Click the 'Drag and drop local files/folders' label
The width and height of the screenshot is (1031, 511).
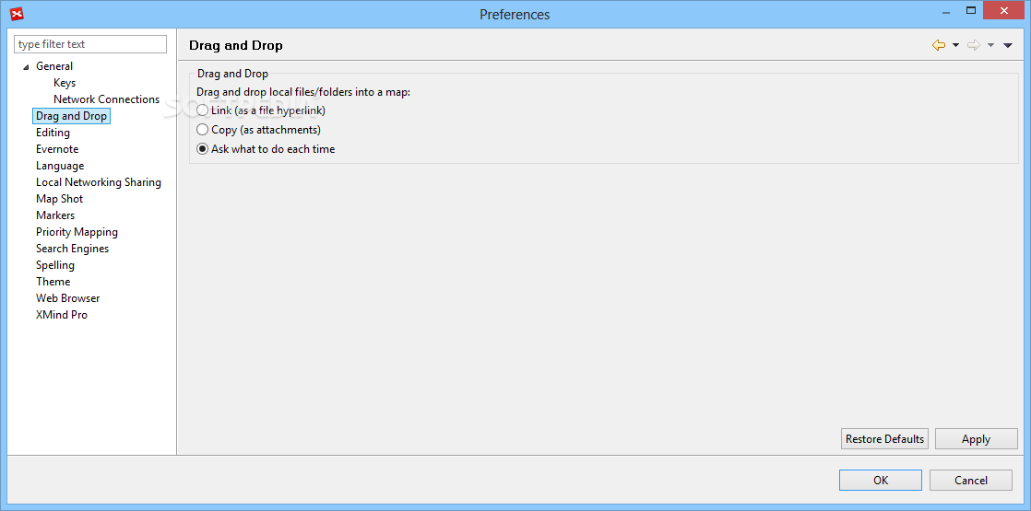point(303,92)
